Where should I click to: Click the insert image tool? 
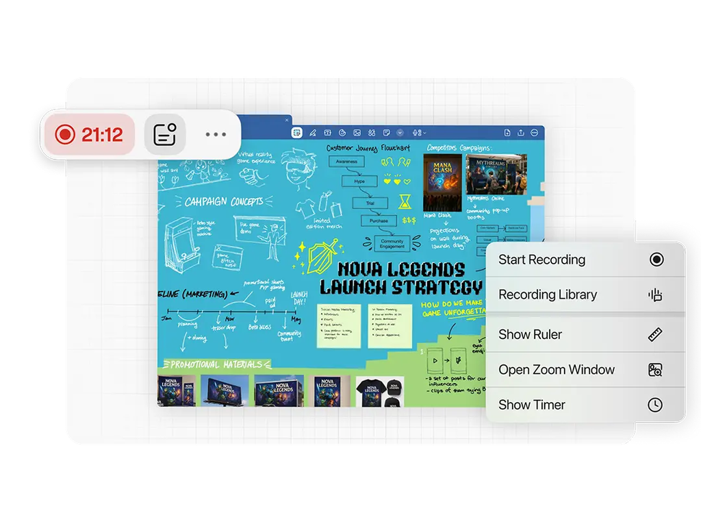357,132
